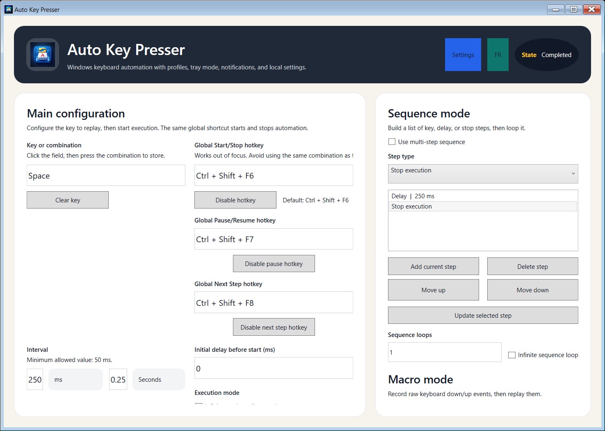Click the Minimum allowed value: 50 ms text
Image resolution: width=605 pixels, height=431 pixels.
(69, 360)
